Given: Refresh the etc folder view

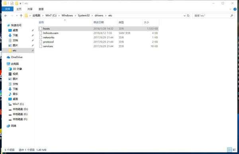Looking at the screenshot, I should pos(188,16).
